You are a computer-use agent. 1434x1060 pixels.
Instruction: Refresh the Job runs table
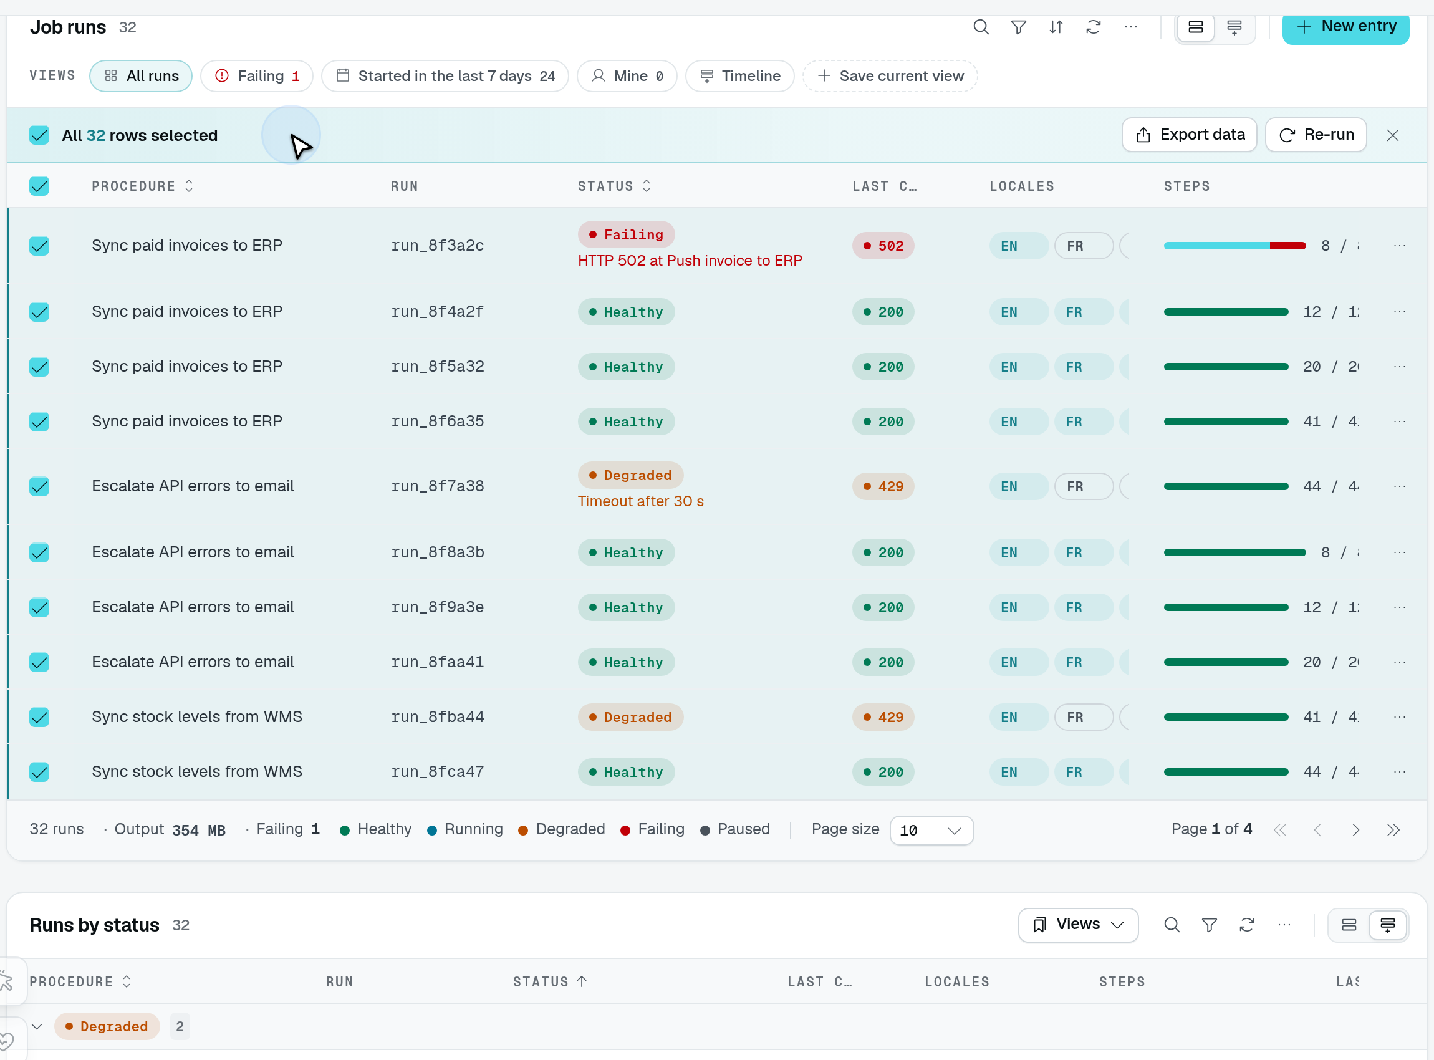(1094, 27)
